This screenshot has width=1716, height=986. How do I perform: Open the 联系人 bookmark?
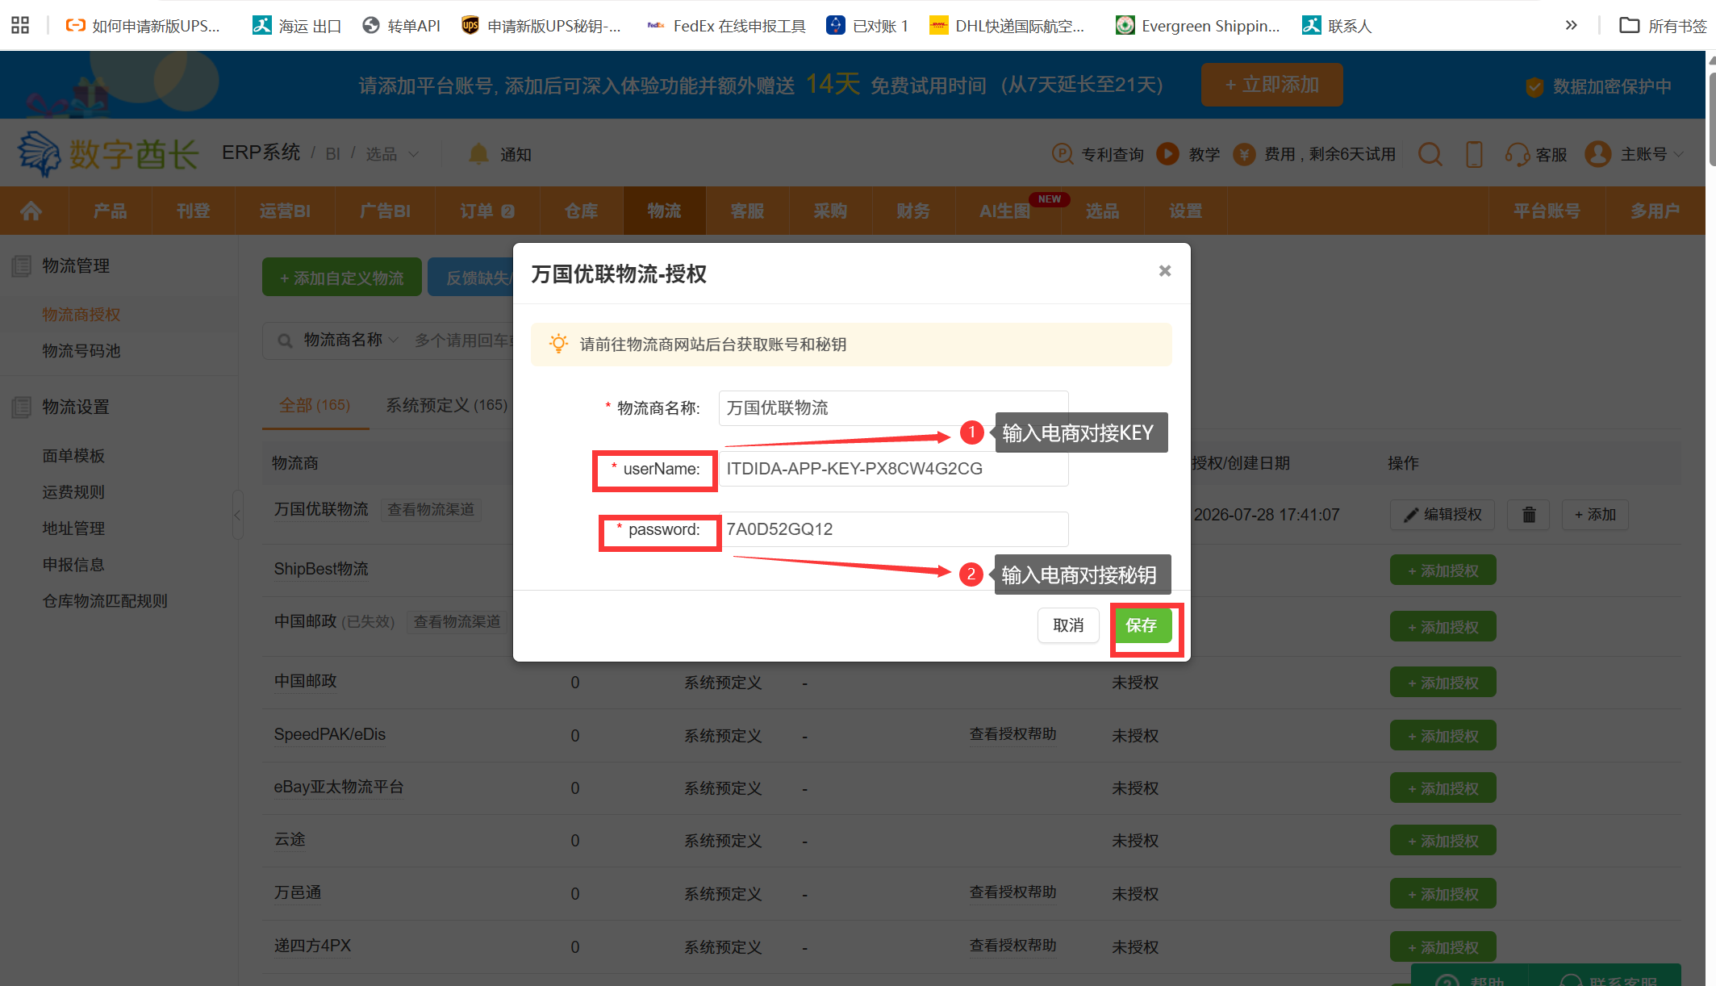tap(1337, 26)
